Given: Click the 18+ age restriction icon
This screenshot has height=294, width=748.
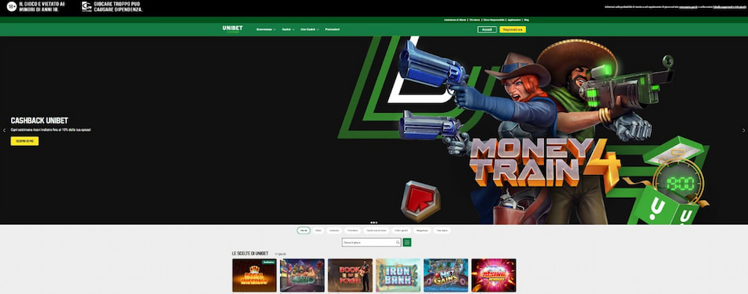Looking at the screenshot, I should (12, 6).
